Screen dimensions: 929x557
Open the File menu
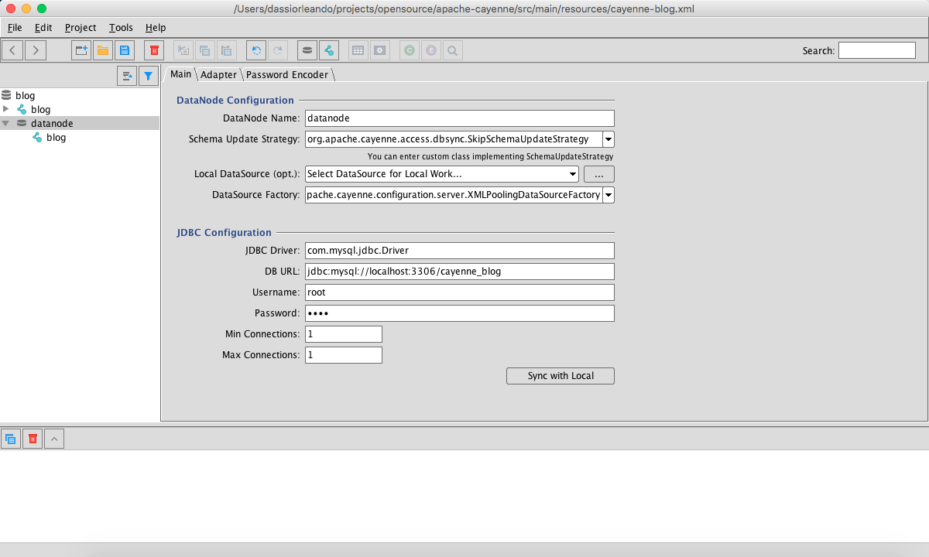point(15,27)
